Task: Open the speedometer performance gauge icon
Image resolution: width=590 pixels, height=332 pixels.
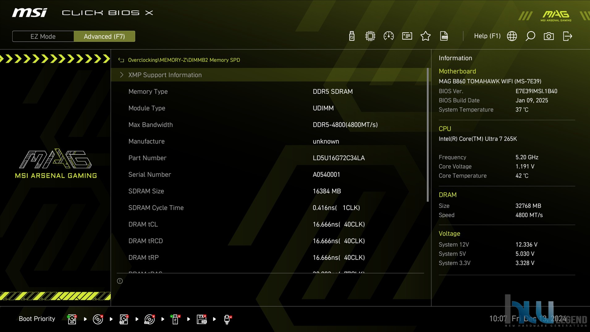Action: pos(389,36)
